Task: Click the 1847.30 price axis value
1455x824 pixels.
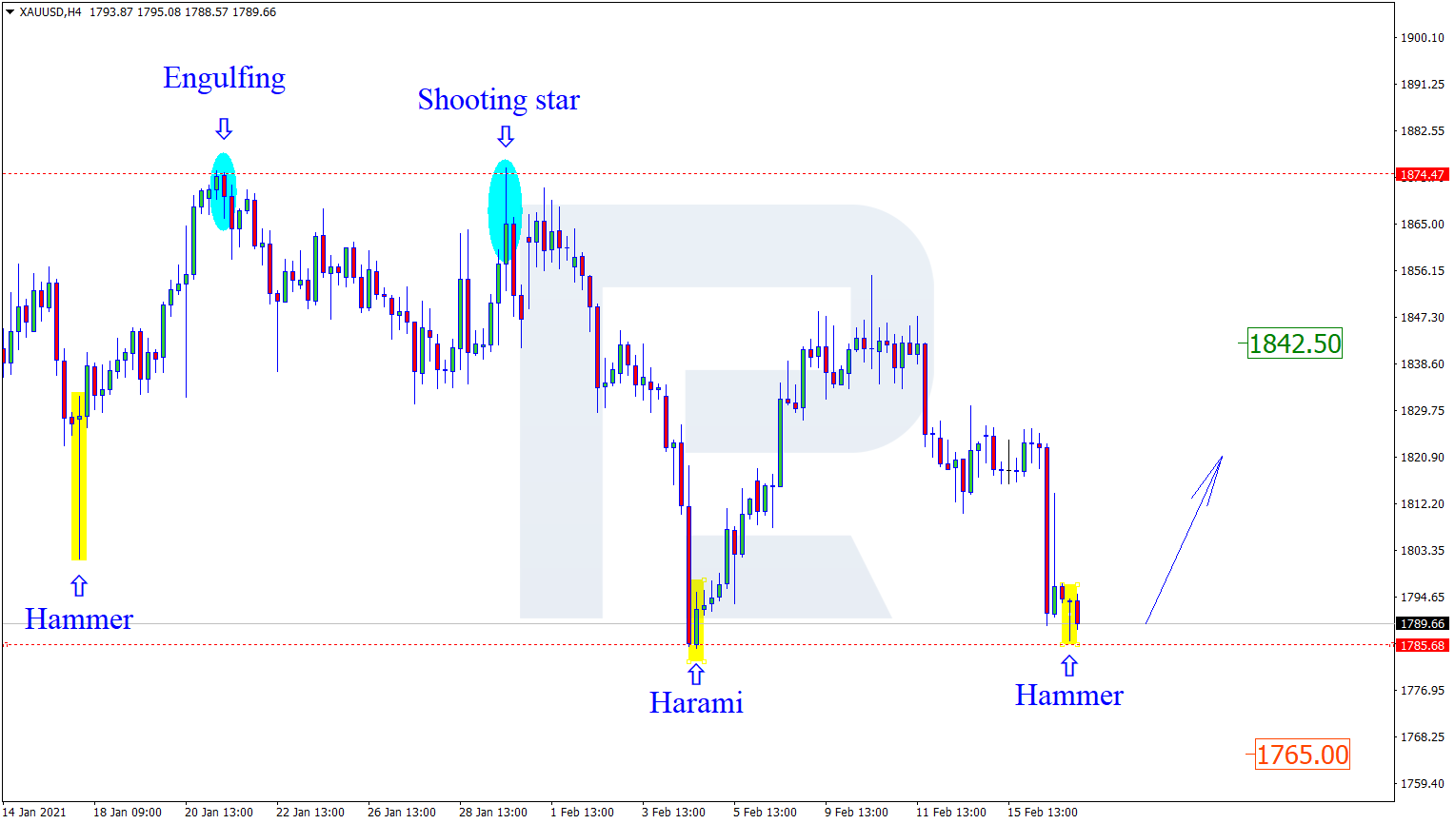Action: [x=1422, y=318]
